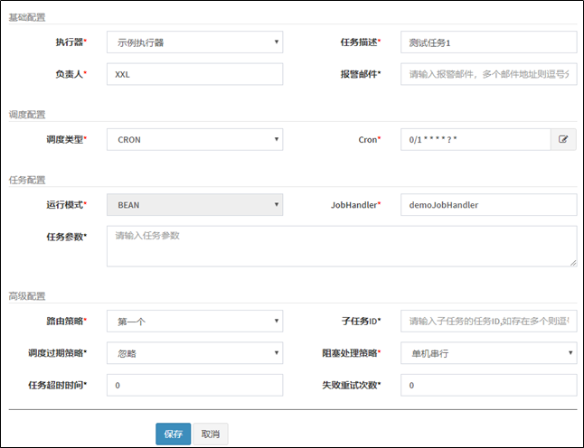Viewport: 584px width, 448px height.
Task: Expand the 调度类型 CRON dropdown
Action: tap(194, 140)
